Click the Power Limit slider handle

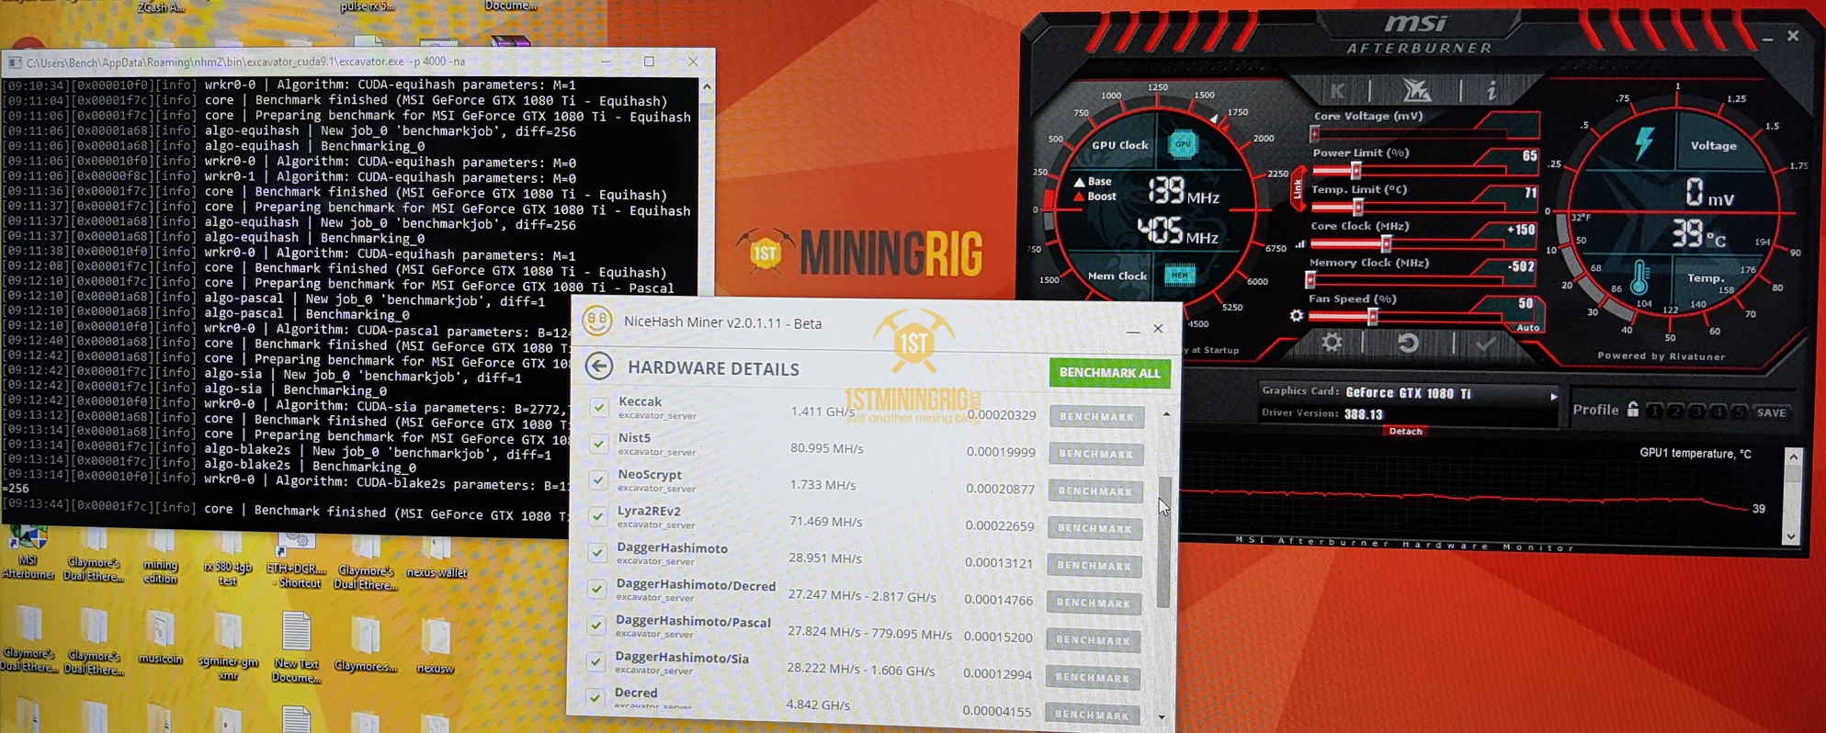pos(1355,170)
